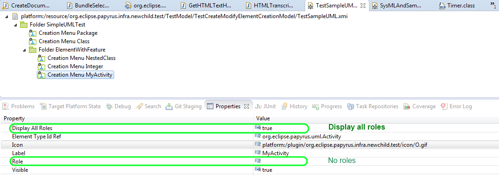This screenshot has width=499, height=176.
Task: Click the Creation Menu Class icon
Action: pyautogui.click(x=33, y=41)
